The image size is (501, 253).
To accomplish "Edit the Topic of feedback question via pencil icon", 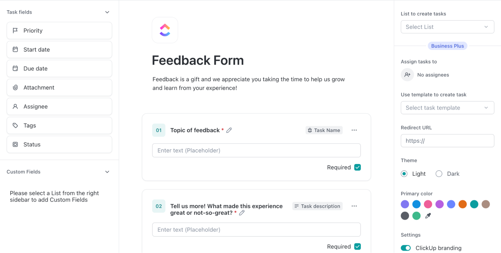I will (229, 130).
